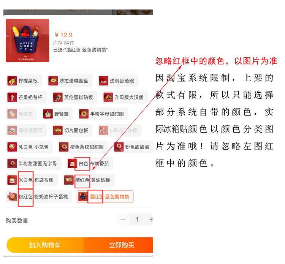Screen dimensions: 285x264
Task: Pick the 橙色条纹甜甜圈 option
Action: [83, 147]
